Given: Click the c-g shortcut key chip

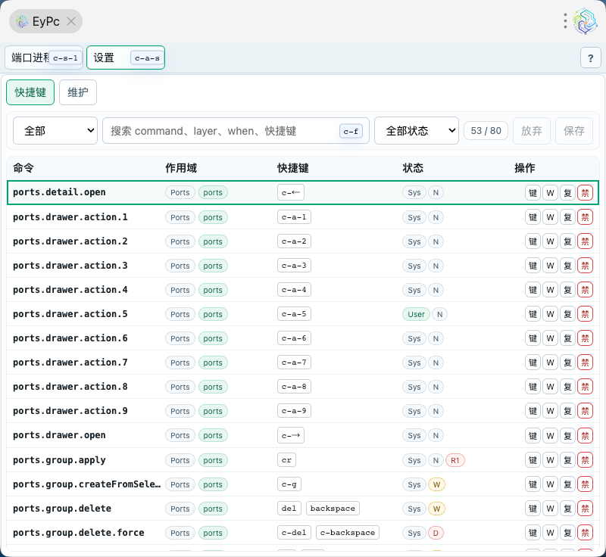Looking at the screenshot, I should click(289, 484).
